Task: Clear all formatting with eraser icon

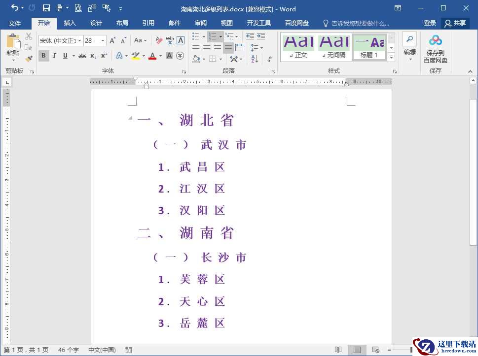Action: (159, 40)
